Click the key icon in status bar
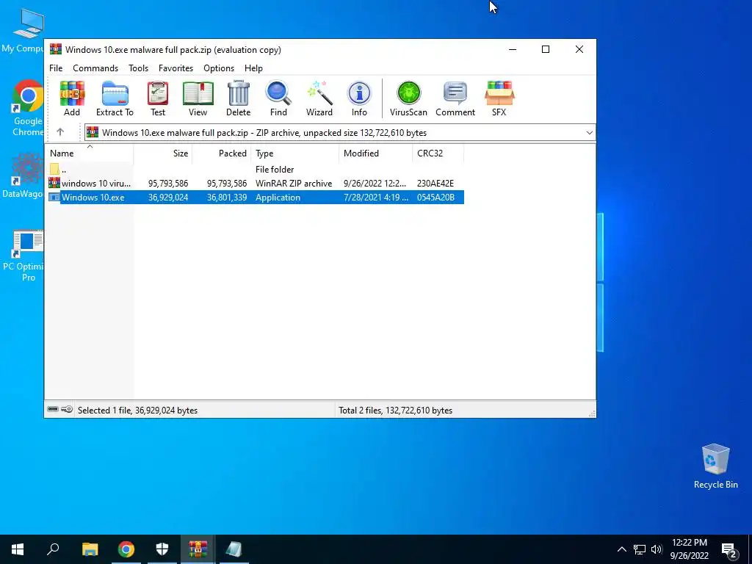Image resolution: width=752 pixels, height=564 pixels. 67,410
